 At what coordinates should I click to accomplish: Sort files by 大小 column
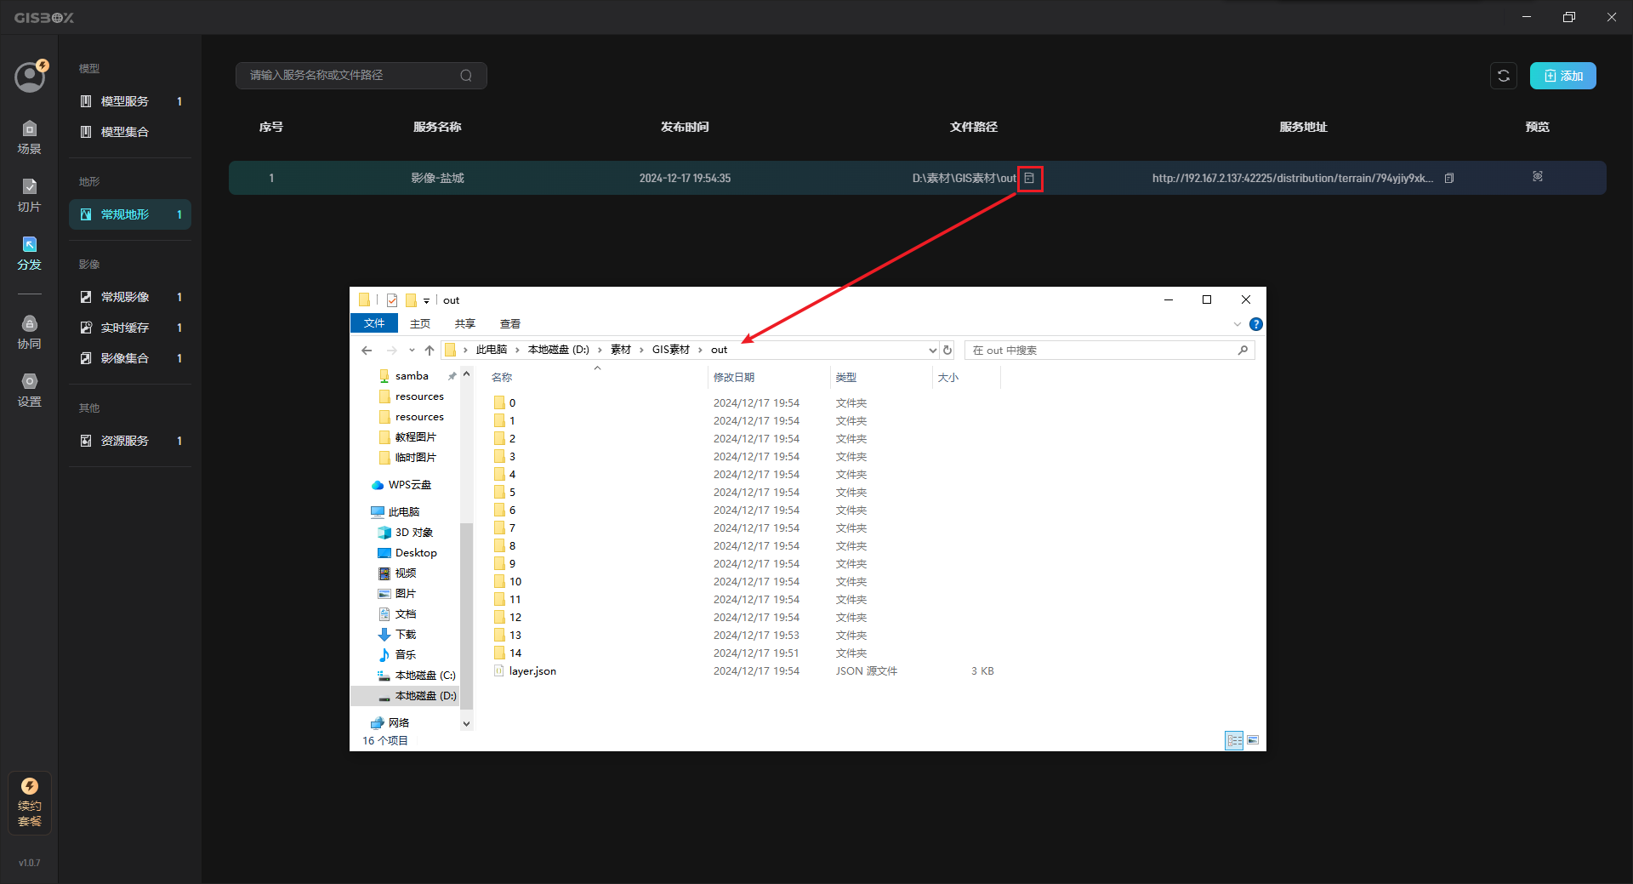tap(948, 378)
